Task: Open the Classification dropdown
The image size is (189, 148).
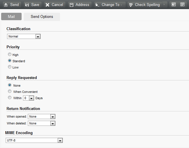Action: 38,36
